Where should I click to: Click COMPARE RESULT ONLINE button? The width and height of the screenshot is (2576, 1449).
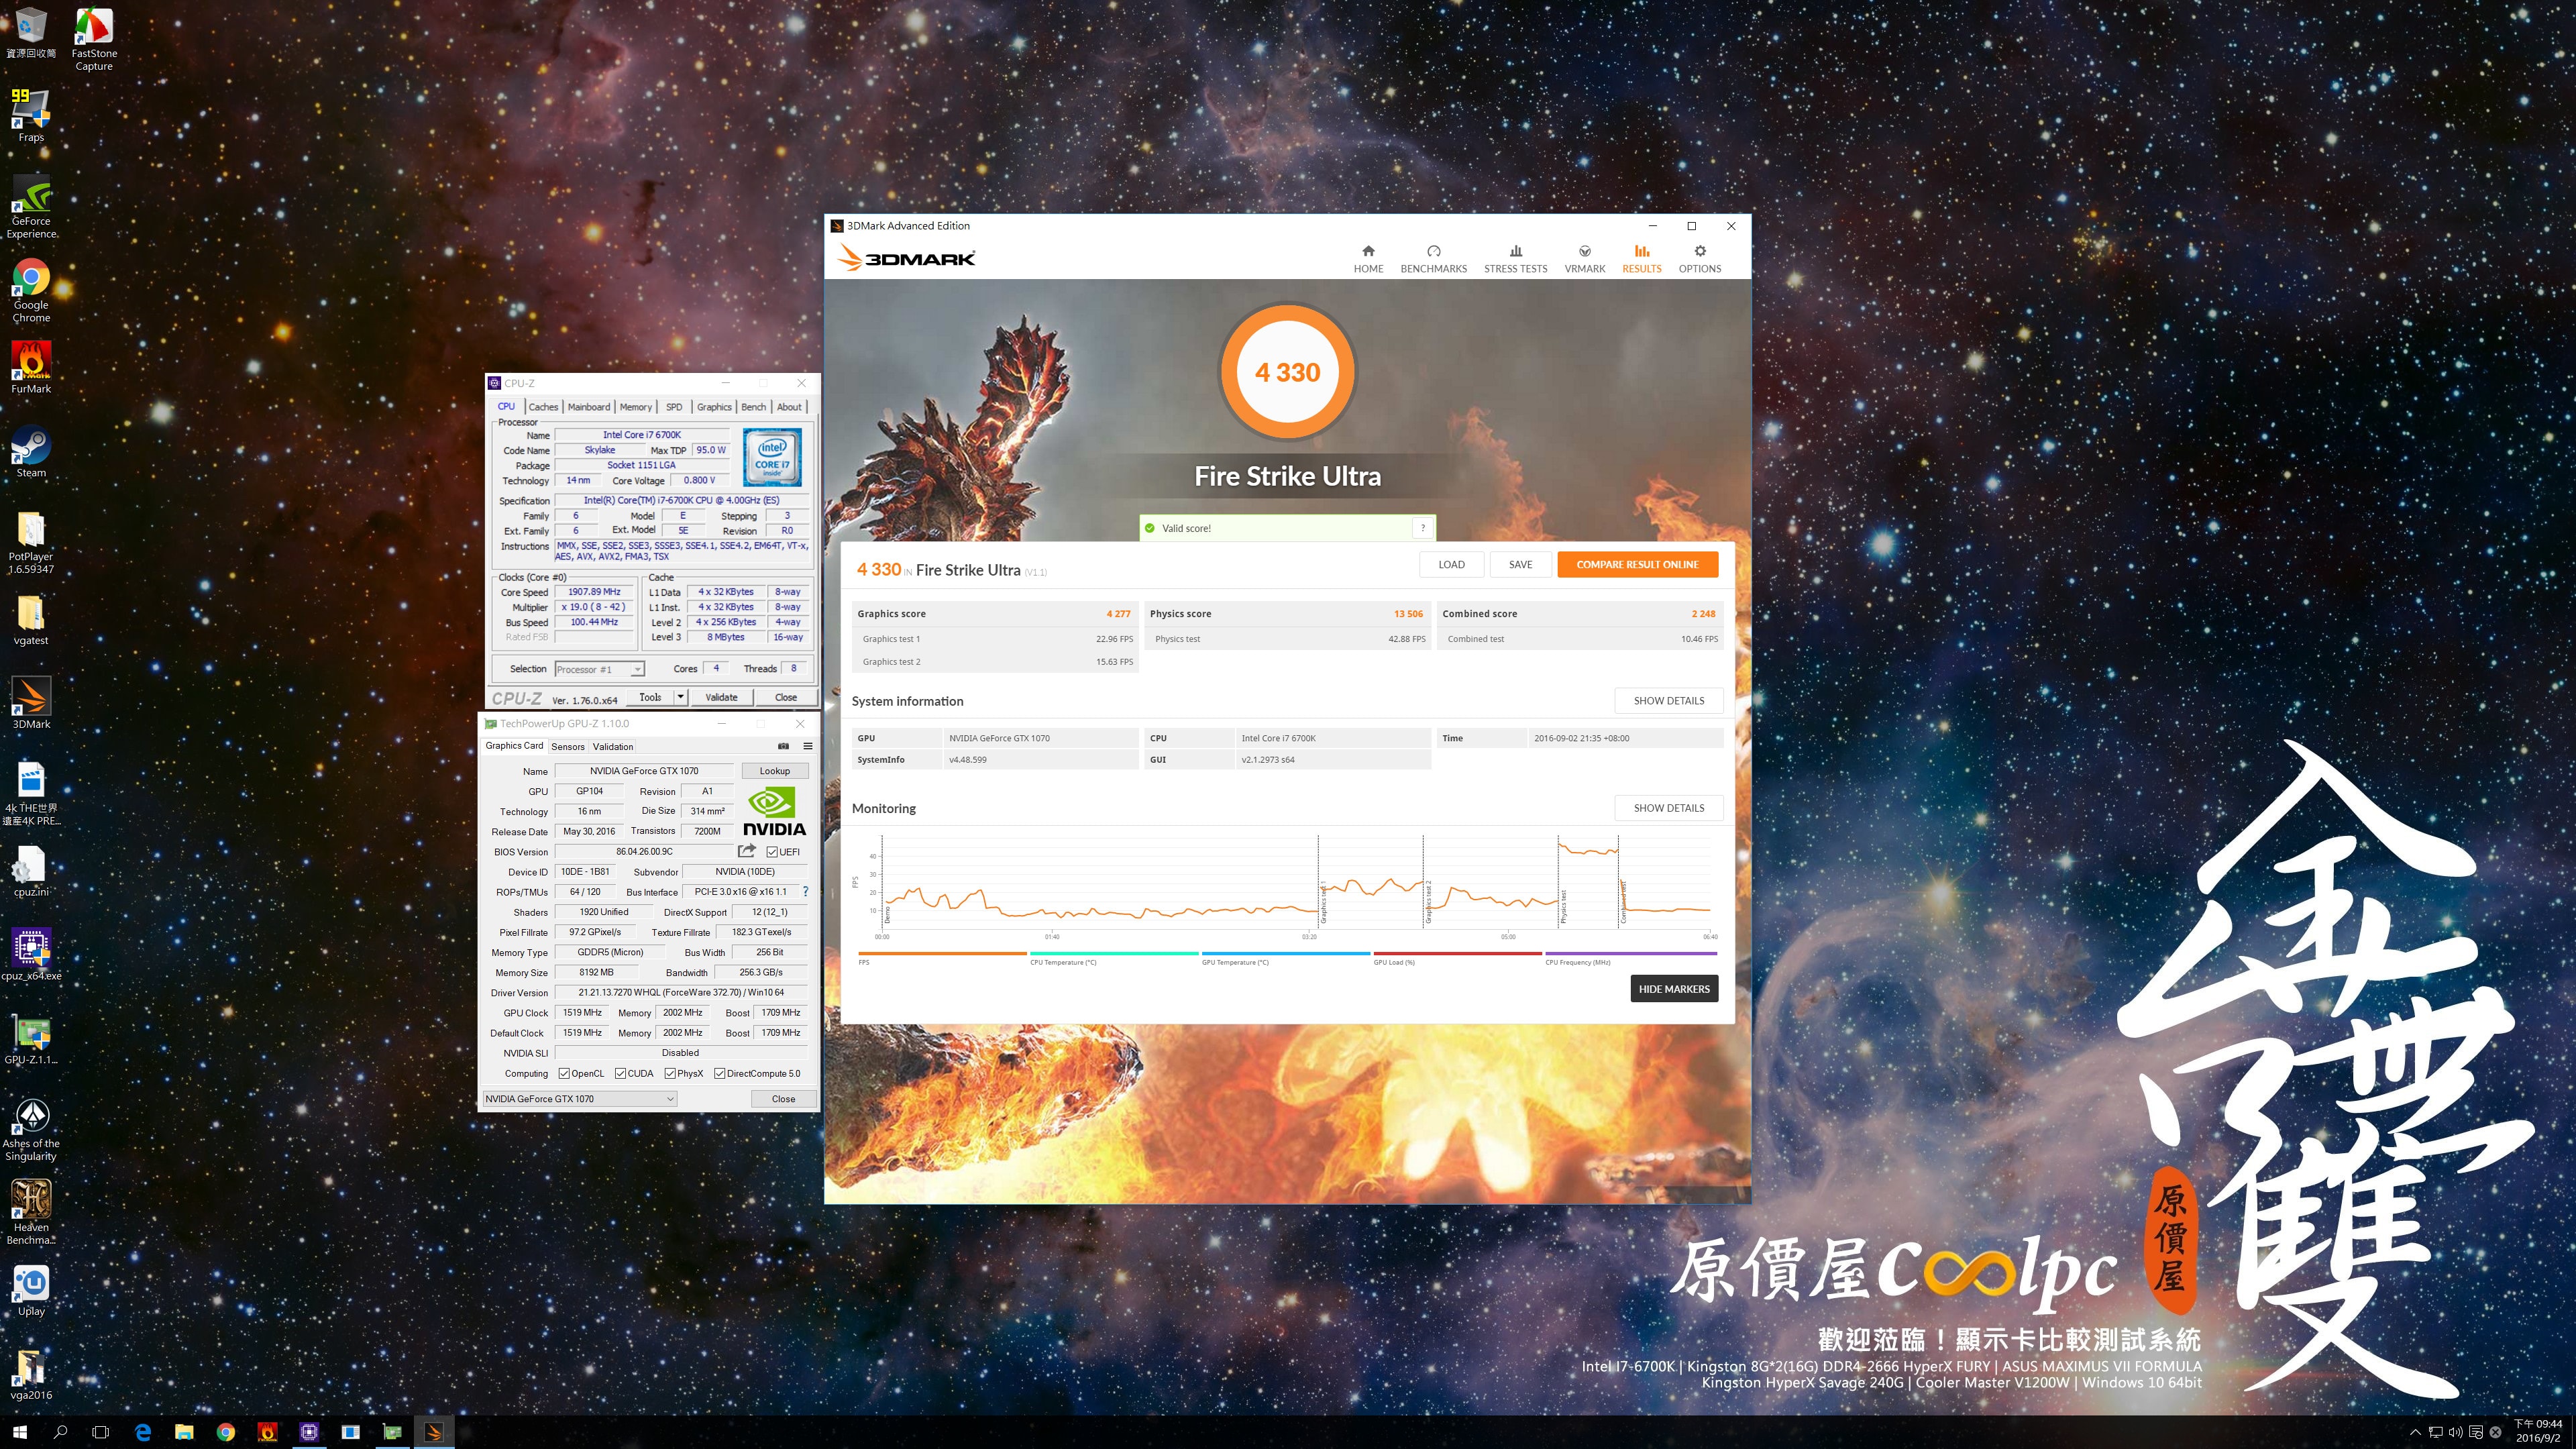click(1637, 564)
